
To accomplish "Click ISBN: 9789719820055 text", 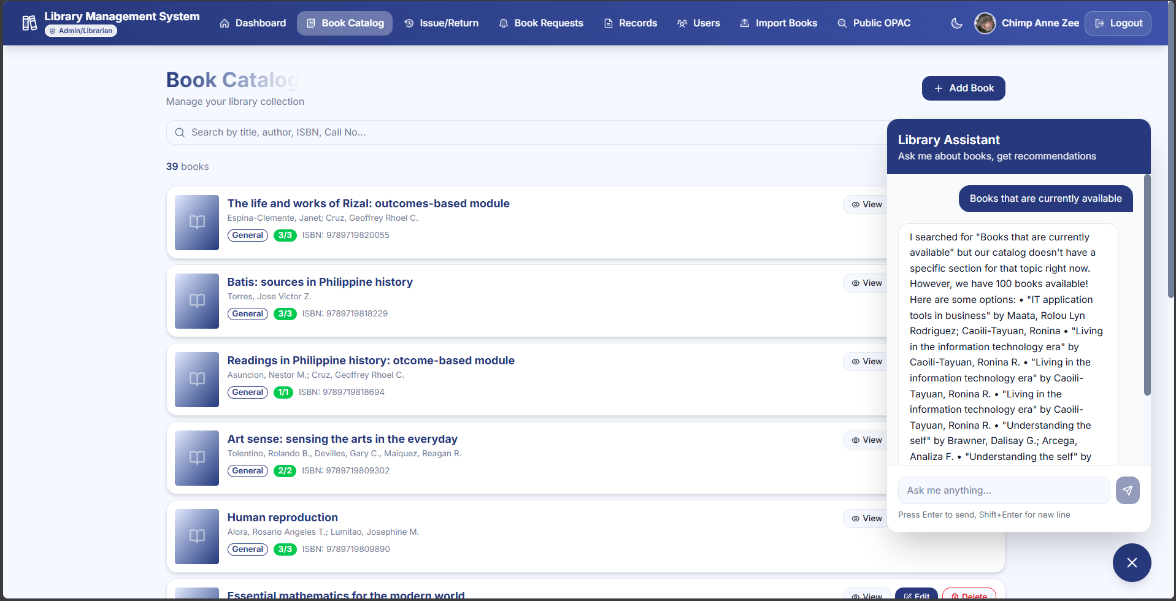I will click(346, 235).
